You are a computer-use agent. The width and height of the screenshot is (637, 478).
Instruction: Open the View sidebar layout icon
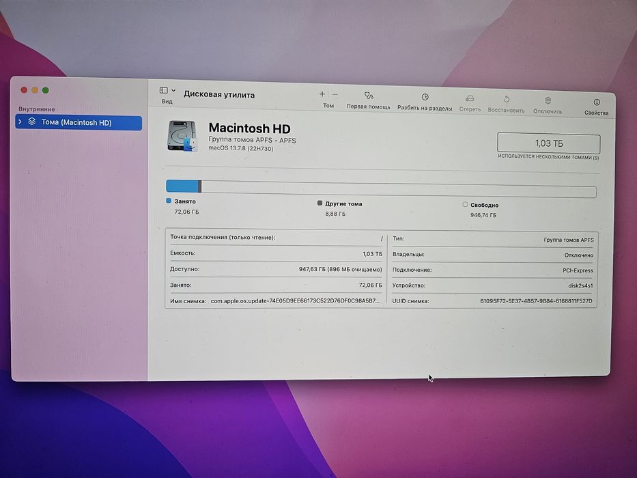point(163,90)
